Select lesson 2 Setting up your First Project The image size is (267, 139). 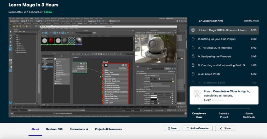[224, 39]
